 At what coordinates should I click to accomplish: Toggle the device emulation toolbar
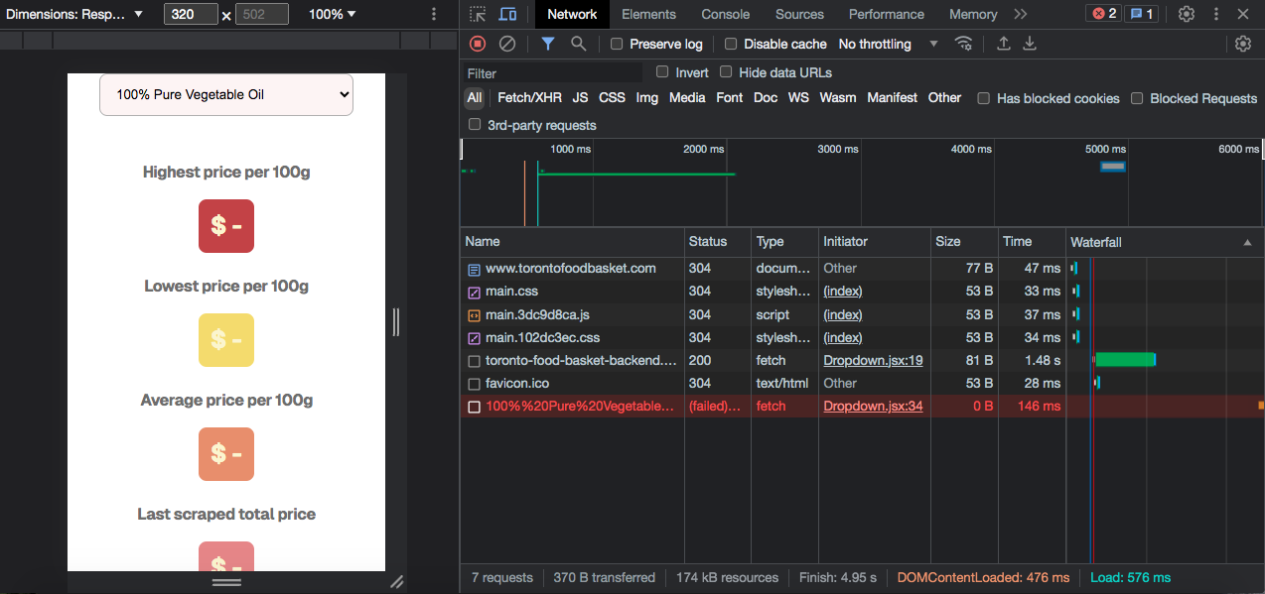[x=505, y=14]
